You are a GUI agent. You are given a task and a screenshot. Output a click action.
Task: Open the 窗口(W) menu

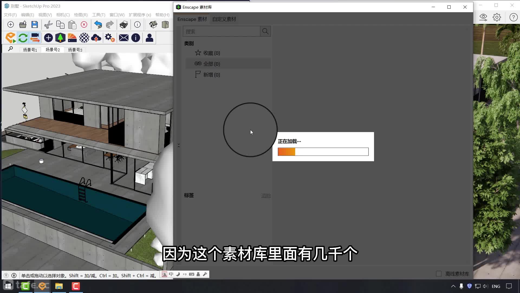click(117, 15)
